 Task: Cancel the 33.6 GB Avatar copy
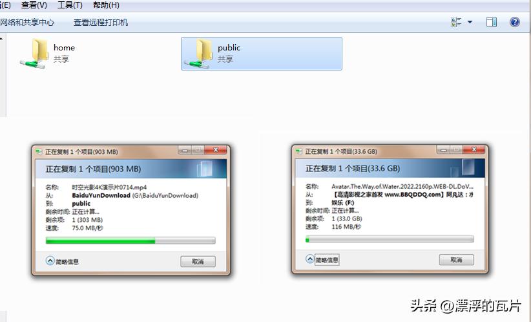(x=457, y=260)
